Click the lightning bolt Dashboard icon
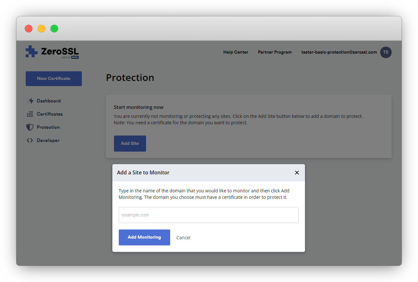 pyautogui.click(x=30, y=101)
